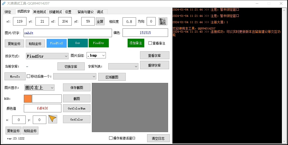This screenshot has width=288, height=145.
Task: Click the 全屏 button
Action: [x=100, y=22]
